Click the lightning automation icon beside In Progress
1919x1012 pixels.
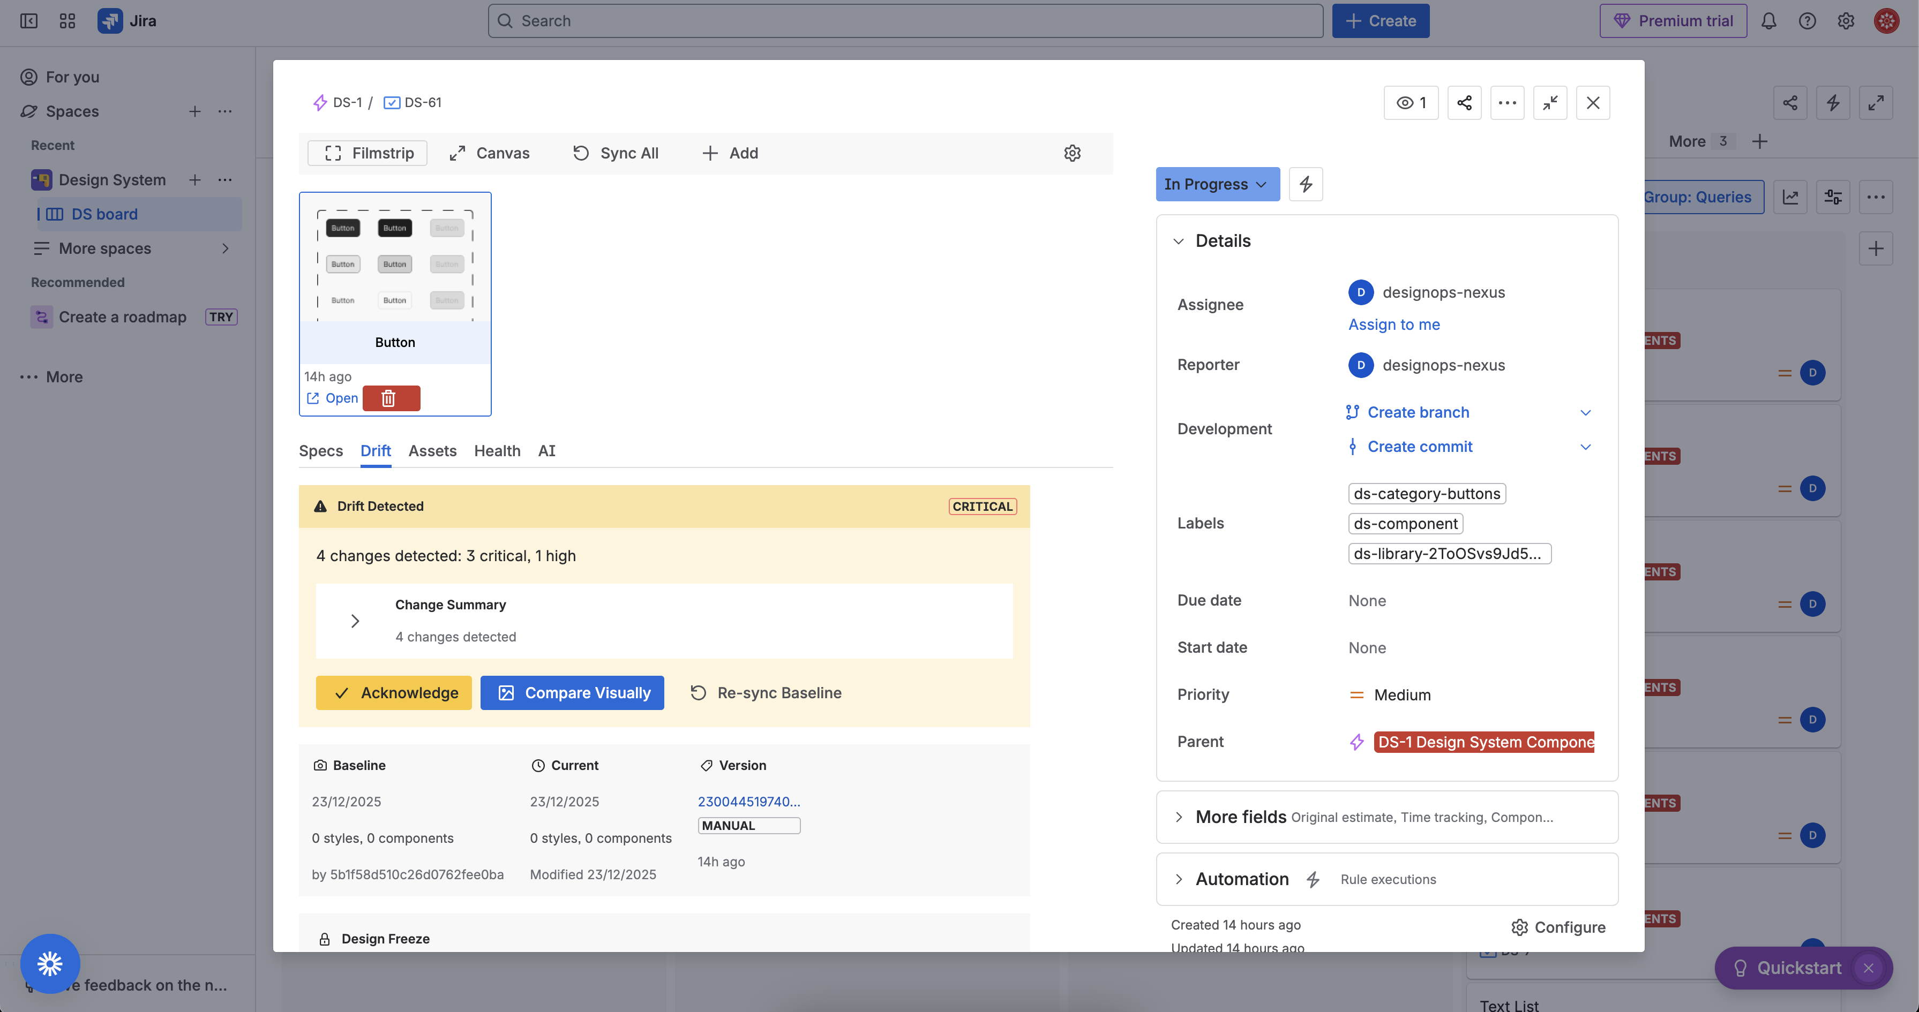[x=1305, y=184]
